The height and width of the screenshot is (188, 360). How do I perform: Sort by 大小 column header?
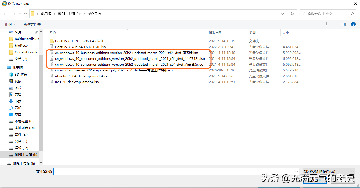(x=286, y=33)
